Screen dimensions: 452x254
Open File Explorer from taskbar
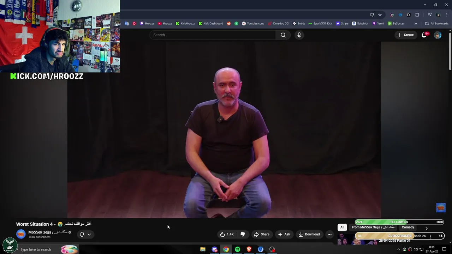(203, 249)
